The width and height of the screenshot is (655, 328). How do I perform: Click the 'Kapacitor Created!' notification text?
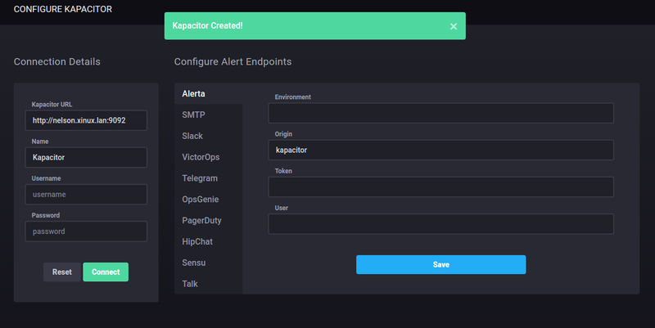pyautogui.click(x=208, y=25)
